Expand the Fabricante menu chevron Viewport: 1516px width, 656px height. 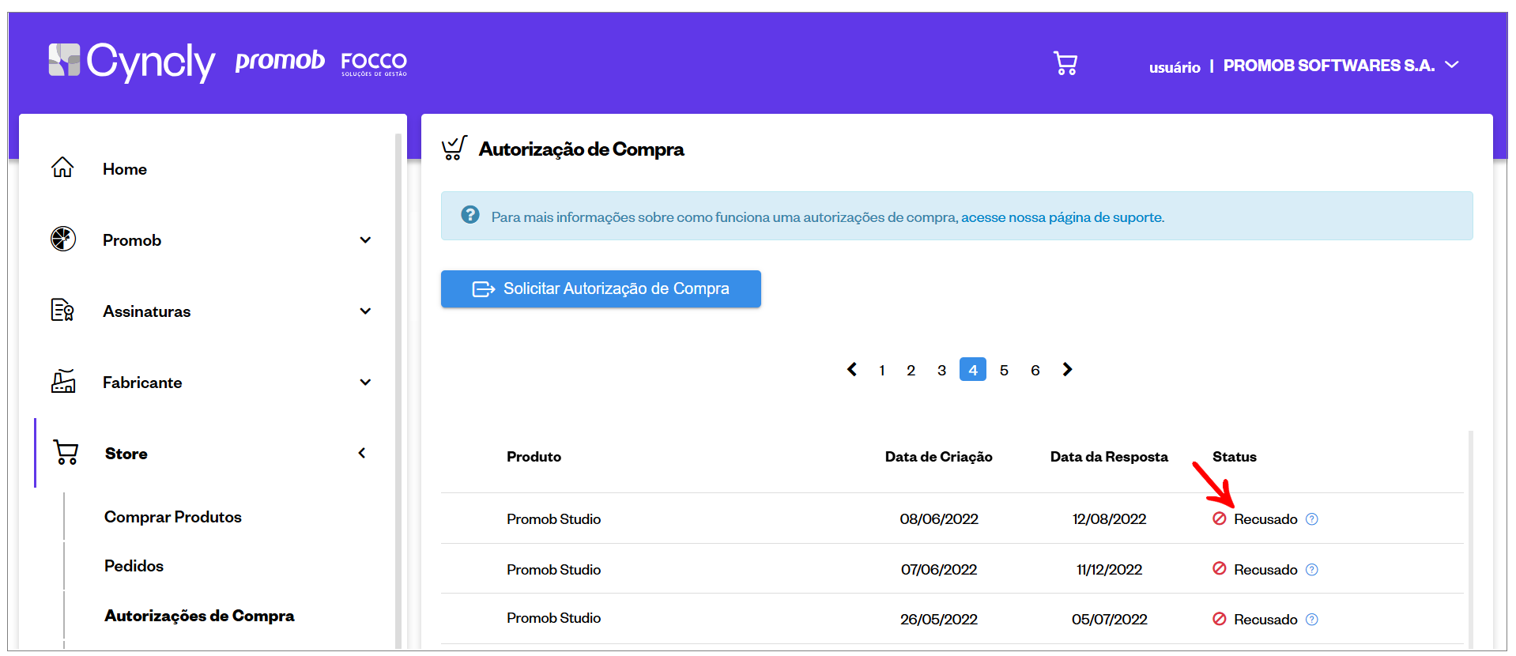pos(365,382)
